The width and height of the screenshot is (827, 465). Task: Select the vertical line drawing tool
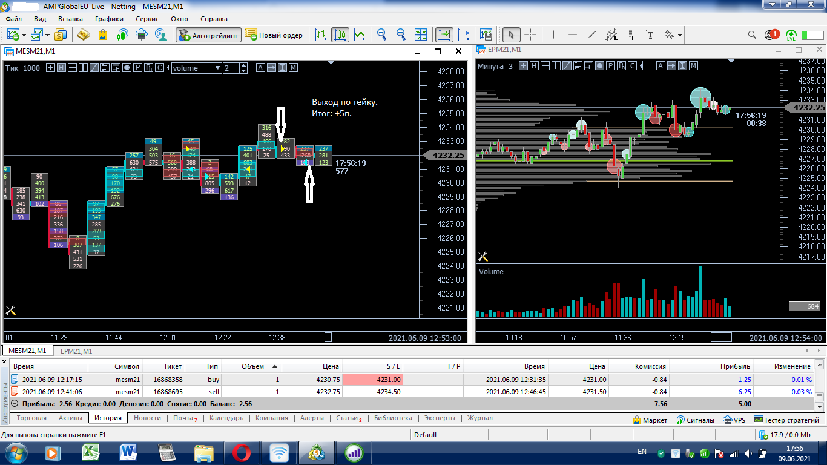[x=553, y=35]
